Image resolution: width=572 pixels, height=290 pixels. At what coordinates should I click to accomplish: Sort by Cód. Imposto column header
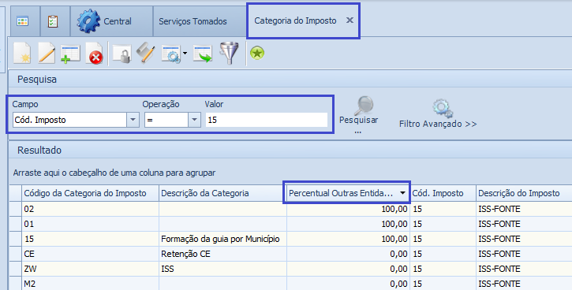(x=443, y=193)
